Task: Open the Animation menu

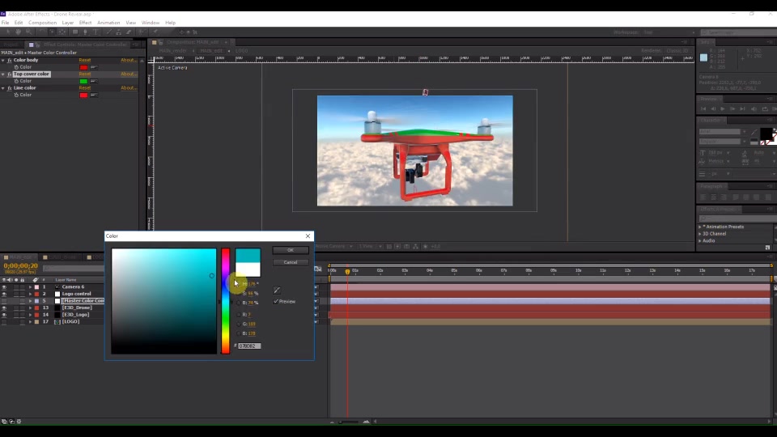Action: [108, 23]
